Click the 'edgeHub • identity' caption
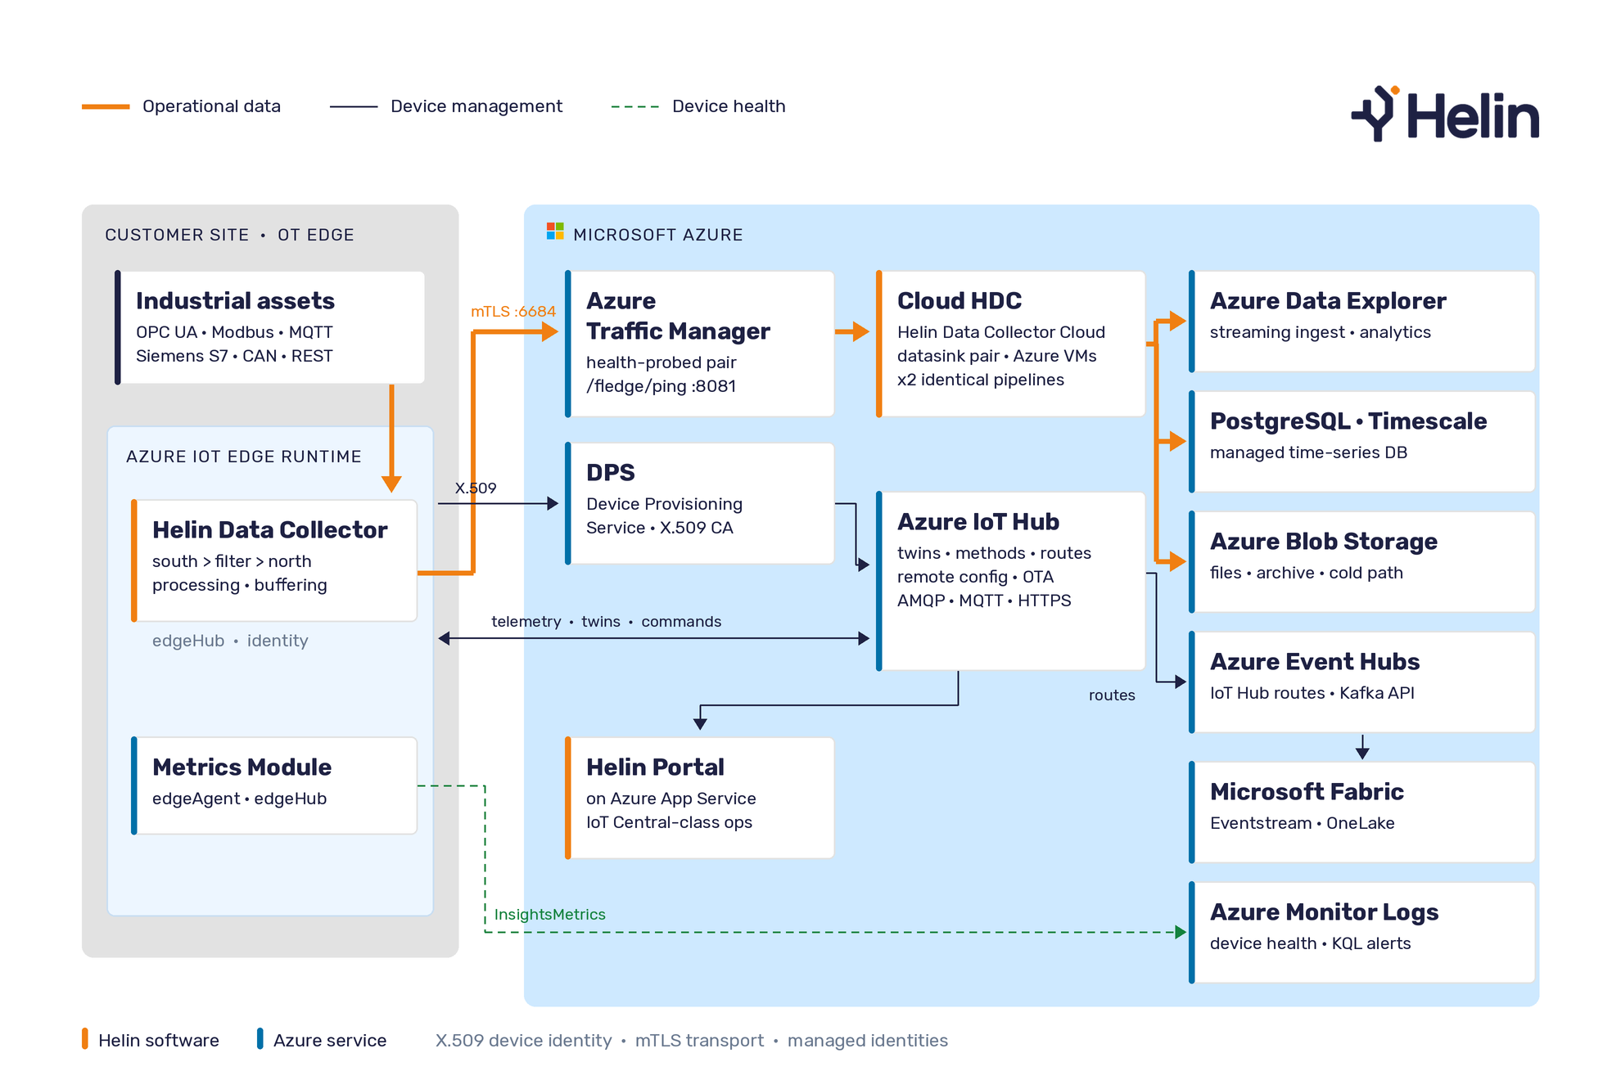 [x=230, y=641]
